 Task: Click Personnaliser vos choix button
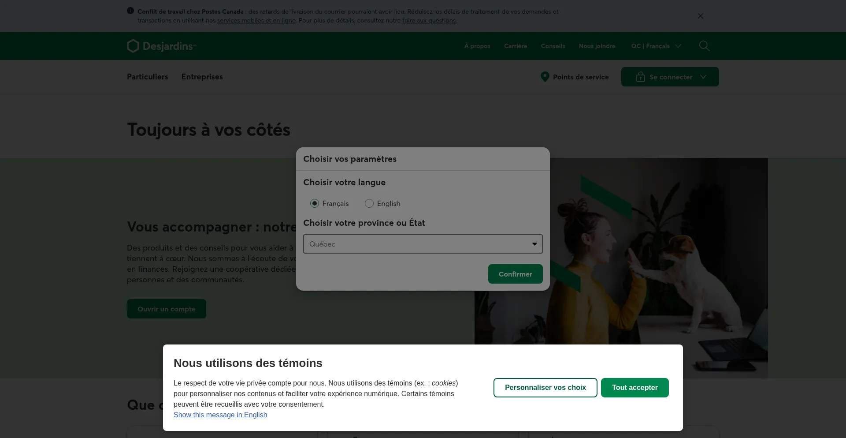tap(545, 388)
